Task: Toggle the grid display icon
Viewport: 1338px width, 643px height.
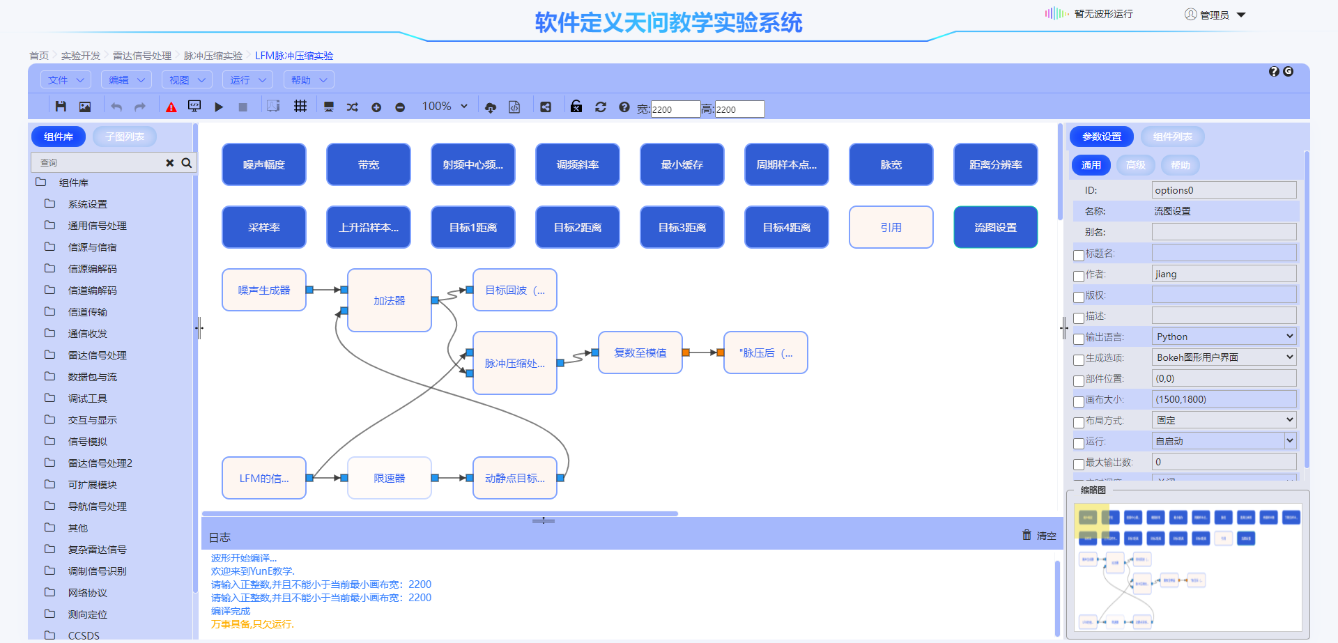Action: (300, 107)
